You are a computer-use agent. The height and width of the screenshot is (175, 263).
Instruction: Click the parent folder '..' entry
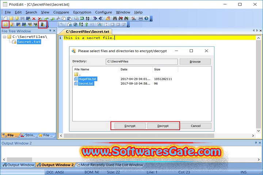[x=77, y=74]
